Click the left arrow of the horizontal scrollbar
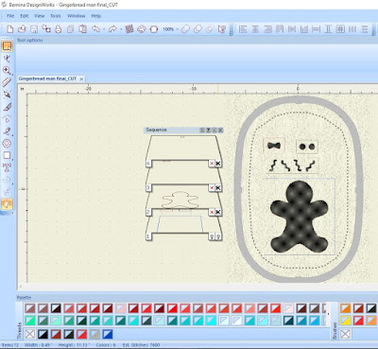The height and width of the screenshot is (349, 378). point(21,287)
